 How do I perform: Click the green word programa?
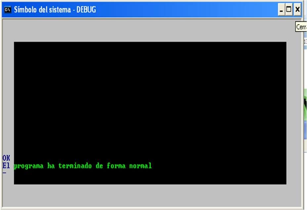click(x=28, y=166)
